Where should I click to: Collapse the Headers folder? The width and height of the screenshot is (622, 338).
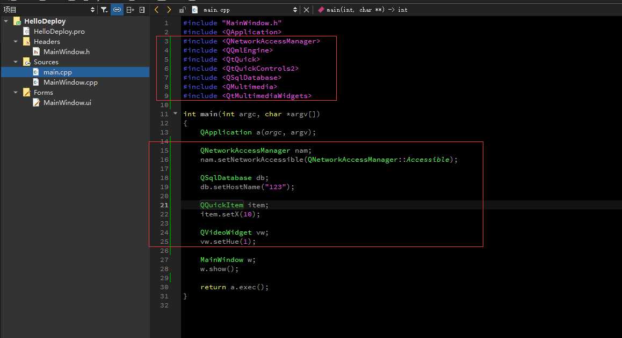[16, 42]
